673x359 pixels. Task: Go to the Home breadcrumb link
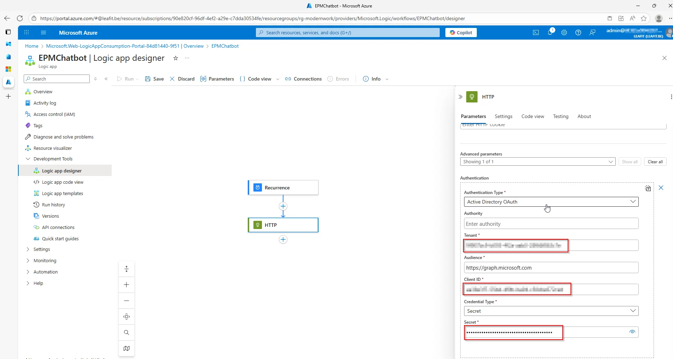coord(32,46)
